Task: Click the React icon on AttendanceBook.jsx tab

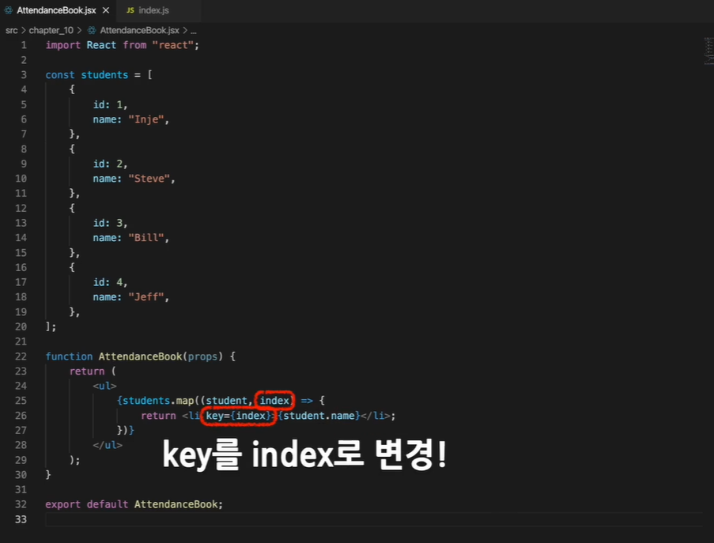Action: pos(8,10)
